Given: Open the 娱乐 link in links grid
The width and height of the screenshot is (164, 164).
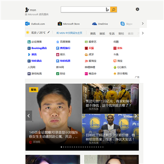Looking at the screenshot, I should point(62,55).
